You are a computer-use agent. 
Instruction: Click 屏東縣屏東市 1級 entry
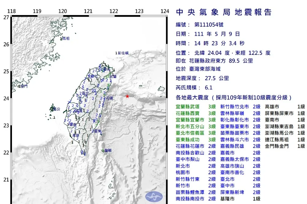285,113
